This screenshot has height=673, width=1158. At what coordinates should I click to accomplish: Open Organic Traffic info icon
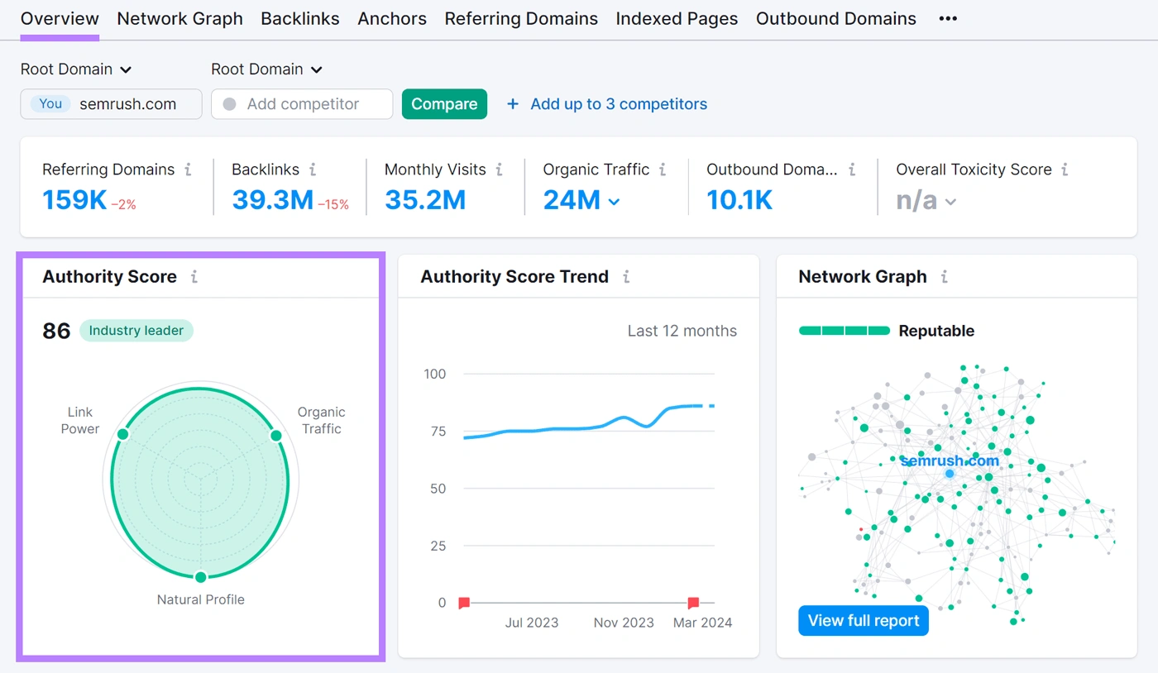click(x=663, y=169)
